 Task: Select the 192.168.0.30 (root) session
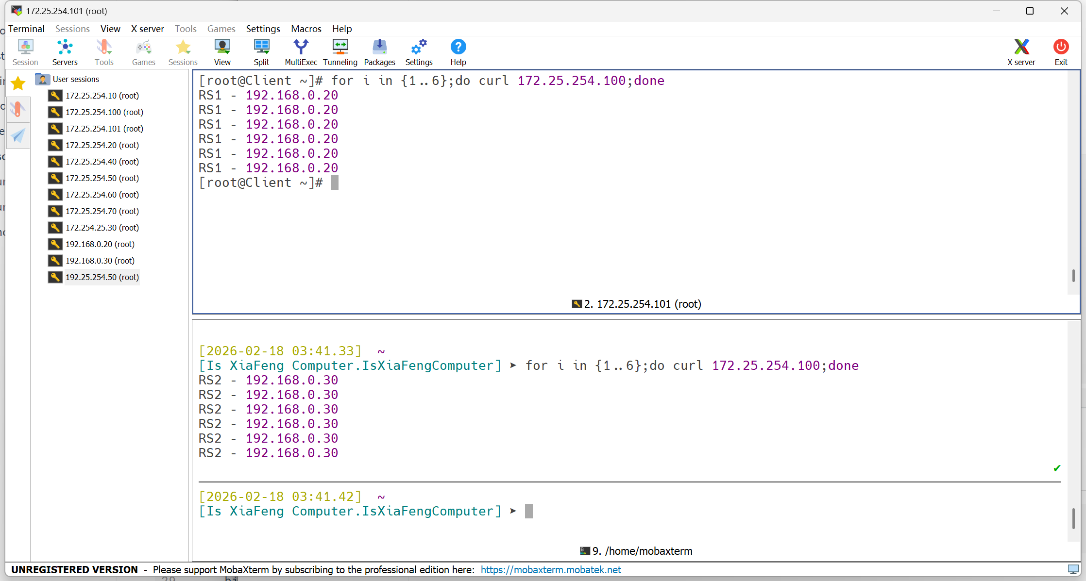[x=100, y=261]
